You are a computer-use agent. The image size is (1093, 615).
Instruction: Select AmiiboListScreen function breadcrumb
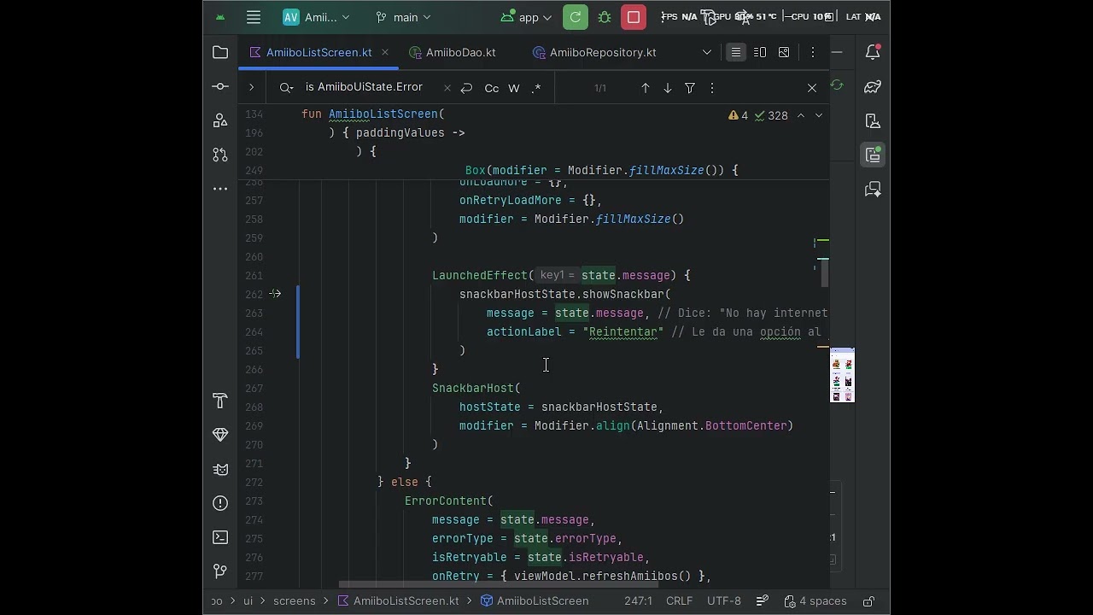[535, 601]
